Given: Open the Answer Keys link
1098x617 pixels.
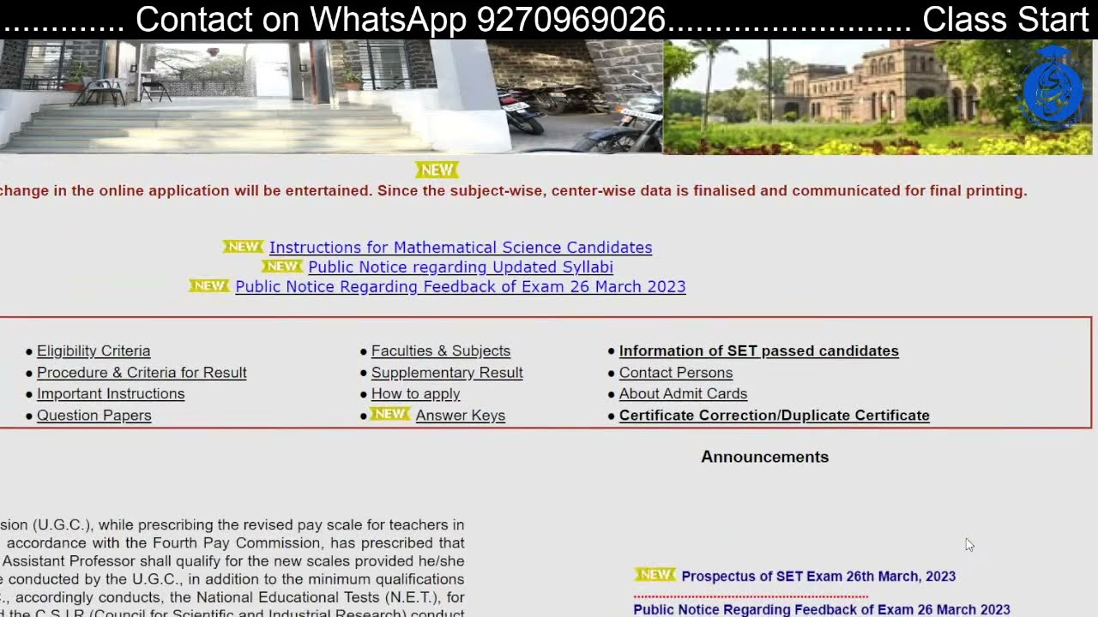Looking at the screenshot, I should coord(461,416).
